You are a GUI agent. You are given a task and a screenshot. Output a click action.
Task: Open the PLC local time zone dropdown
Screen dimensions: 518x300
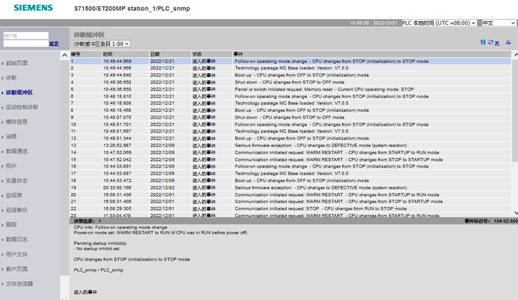click(438, 23)
